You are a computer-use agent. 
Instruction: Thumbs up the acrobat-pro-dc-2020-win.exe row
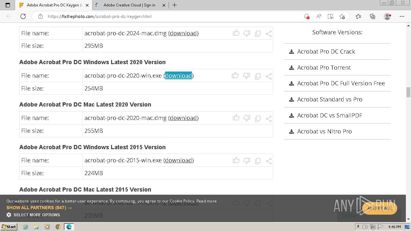tap(235, 75)
